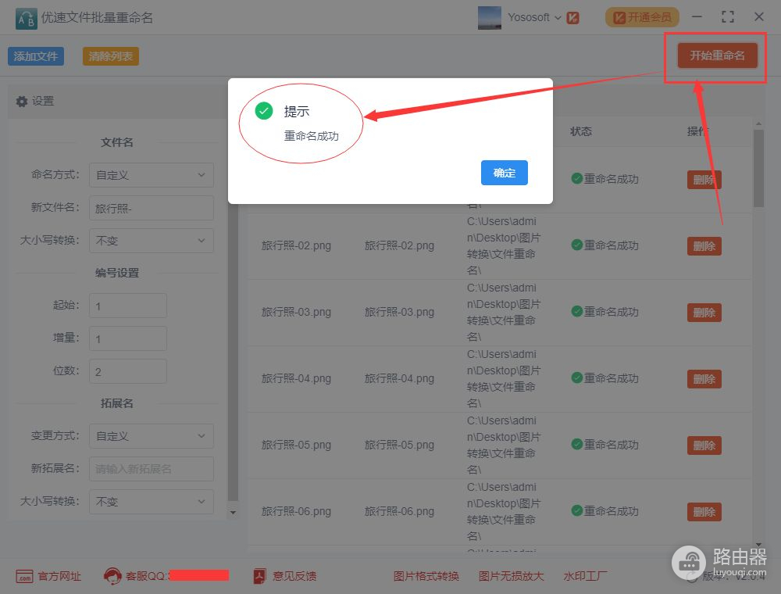781x594 pixels.
Task: Open the 命名方式 dropdown
Action: (152, 175)
